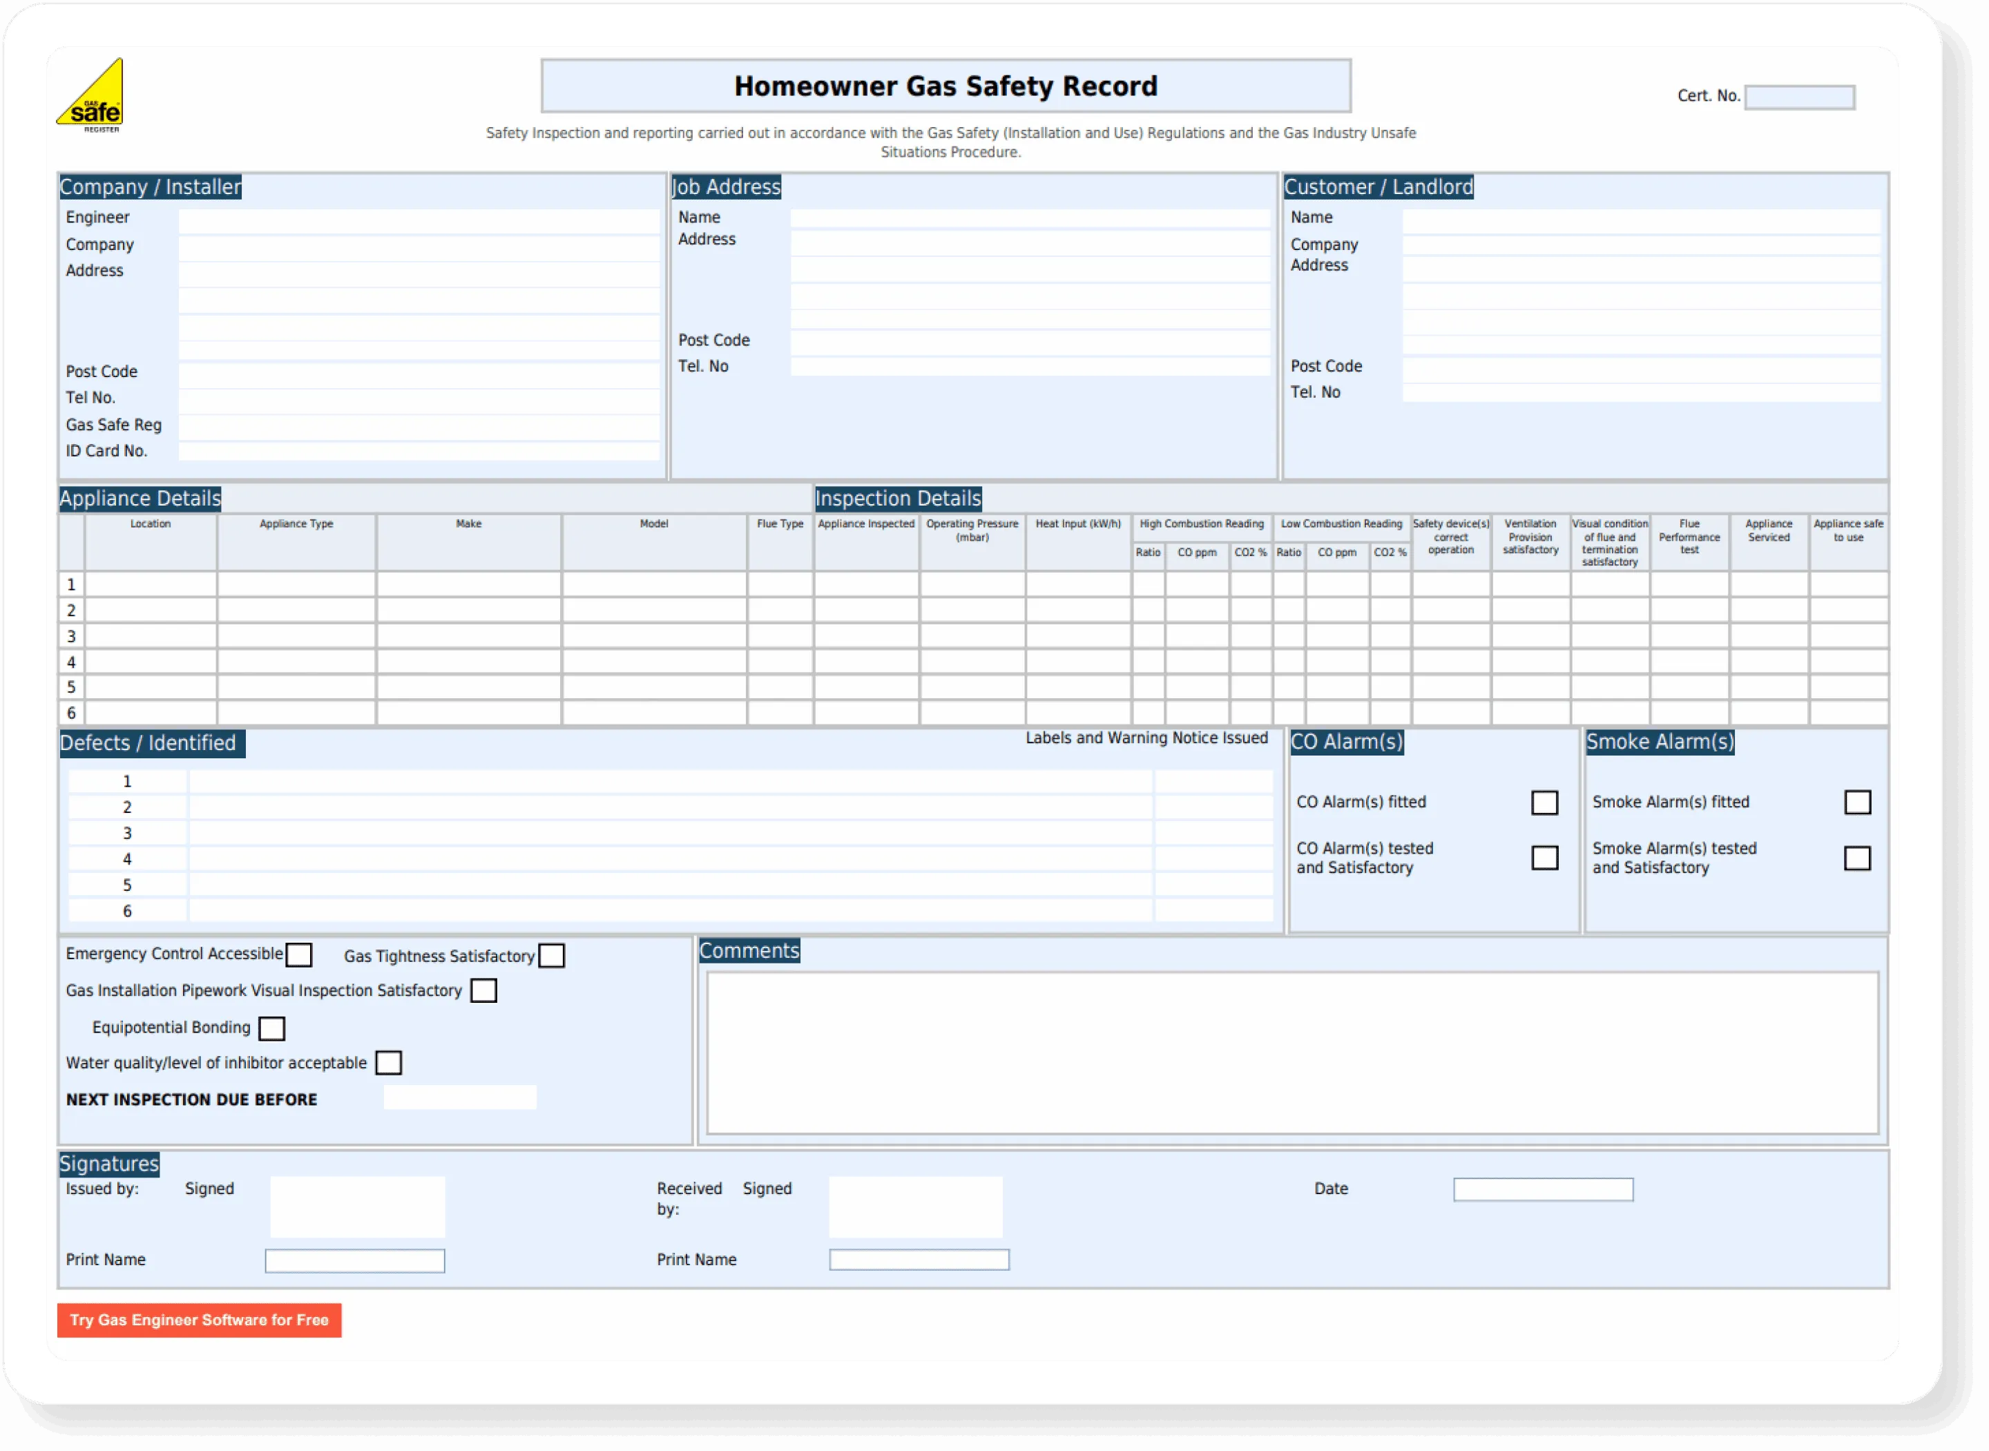Enable the Smoke Alarm(s) fitted checkbox
Image resolution: width=1989 pixels, height=1451 pixels.
[x=1858, y=802]
